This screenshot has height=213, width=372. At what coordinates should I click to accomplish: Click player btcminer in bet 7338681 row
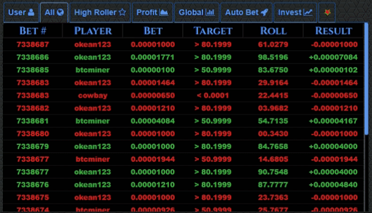click(x=93, y=121)
